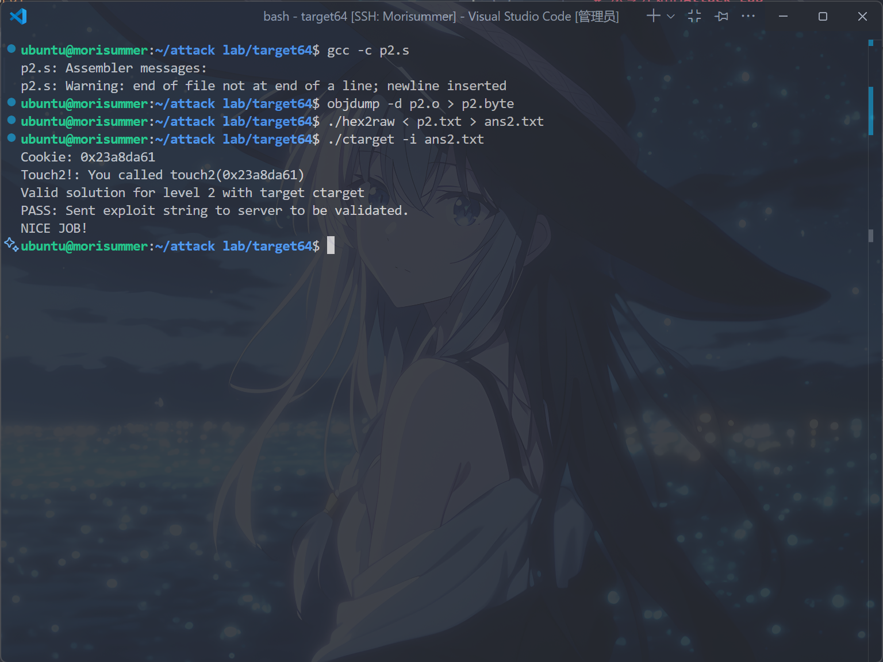The width and height of the screenshot is (883, 662).
Task: Minimize the VS Code window
Action: click(x=783, y=16)
